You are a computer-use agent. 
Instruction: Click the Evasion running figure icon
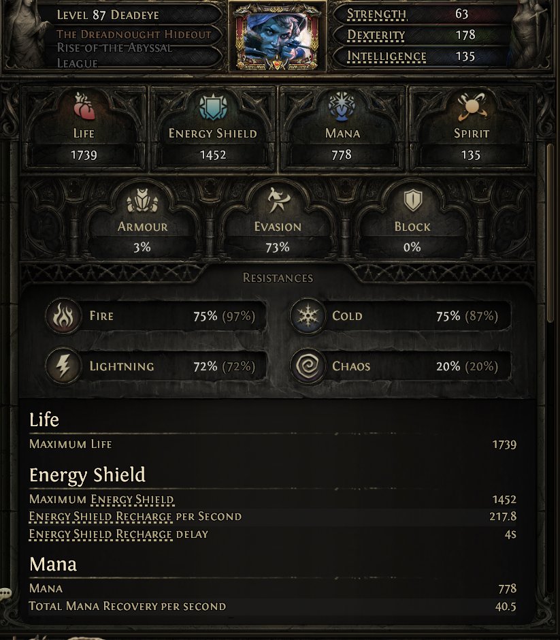point(277,202)
